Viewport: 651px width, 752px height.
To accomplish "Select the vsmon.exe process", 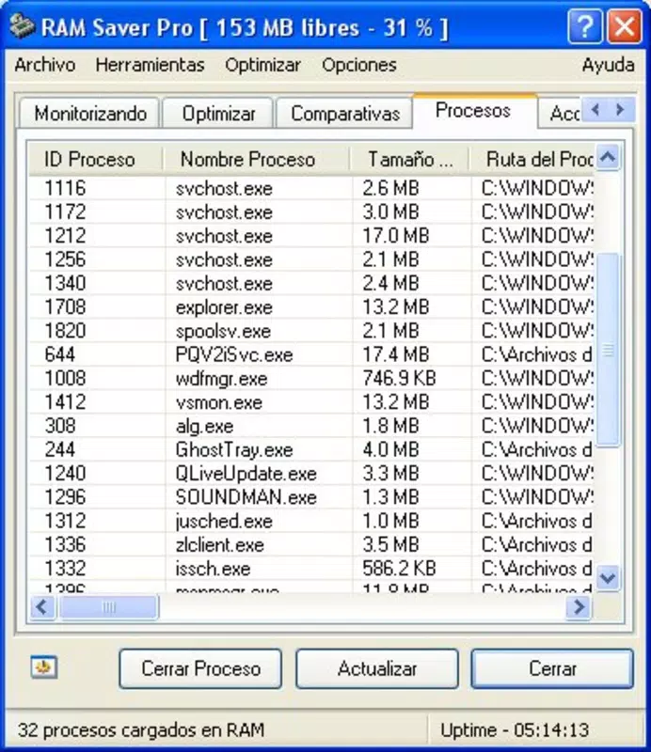I will click(311, 402).
